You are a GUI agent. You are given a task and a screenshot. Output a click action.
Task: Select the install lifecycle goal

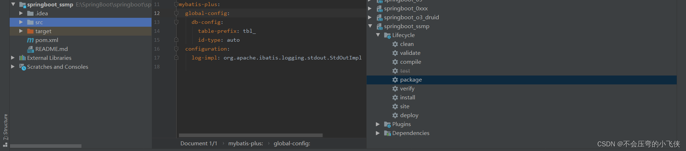pos(407,98)
